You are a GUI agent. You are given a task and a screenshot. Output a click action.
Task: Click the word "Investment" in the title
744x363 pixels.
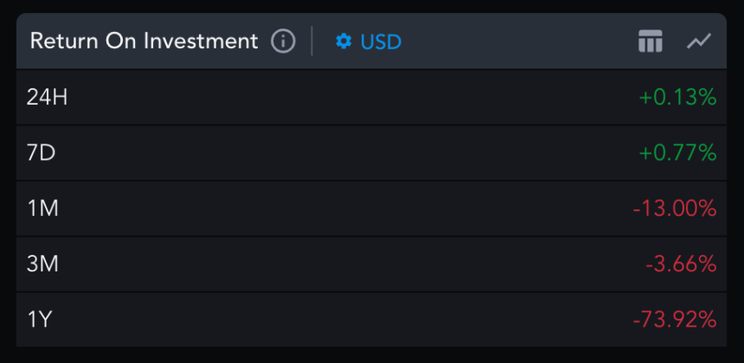pyautogui.click(x=201, y=41)
